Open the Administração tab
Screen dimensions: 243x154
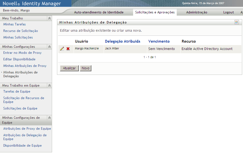click(x=197, y=12)
